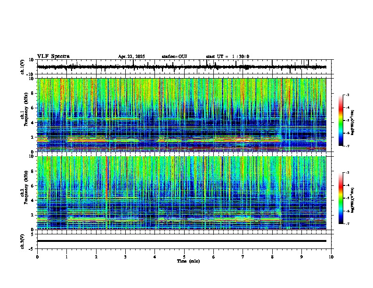Click time axis tick label "7"

pyautogui.click(x=243, y=257)
